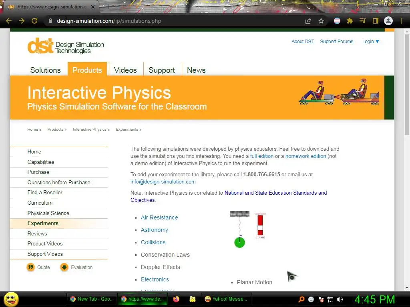Click the network tray icon
Screen dimensions: 410x307
tap(330, 299)
